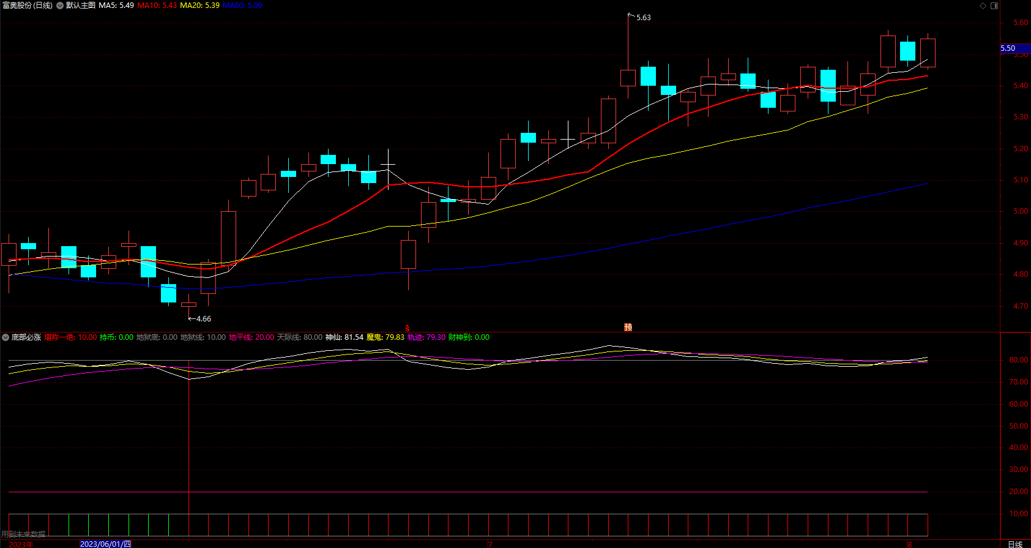Click the green 财神到: 0.00 value
1031x548 pixels.
[469, 337]
